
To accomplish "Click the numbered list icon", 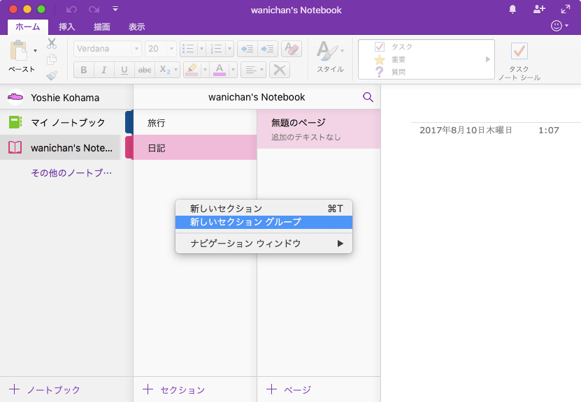I will point(216,49).
